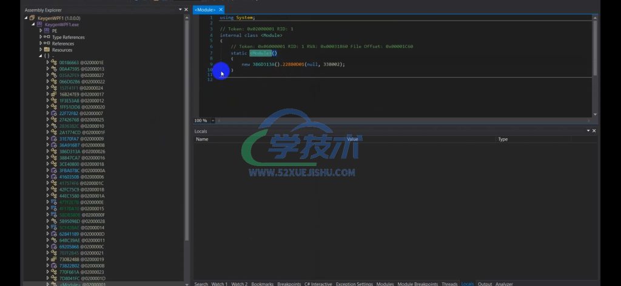Image resolution: width=621 pixels, height=286 pixels.
Task: Click the icon beside 31E70FA7
Action: (x=54, y=139)
